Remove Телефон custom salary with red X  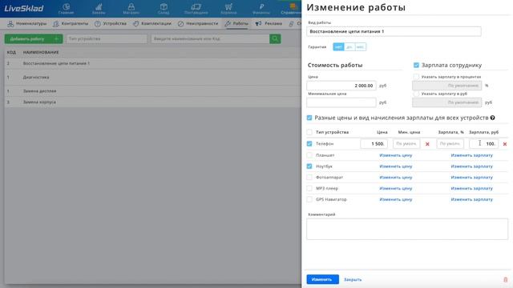505,144
